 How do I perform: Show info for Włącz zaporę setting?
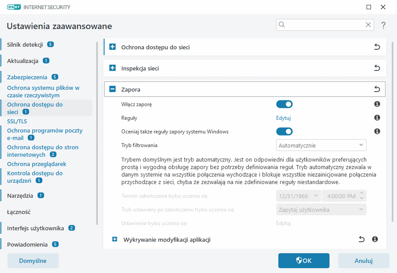click(377, 104)
